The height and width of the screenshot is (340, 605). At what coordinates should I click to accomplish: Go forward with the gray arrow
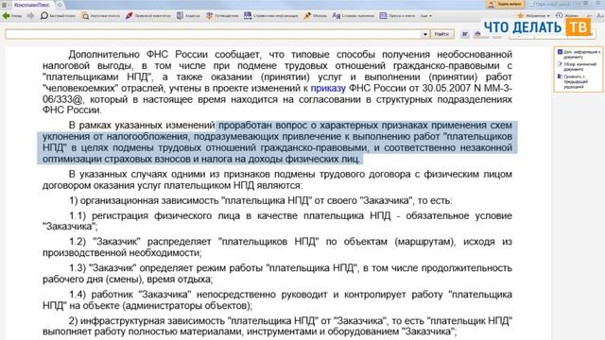click(x=30, y=16)
